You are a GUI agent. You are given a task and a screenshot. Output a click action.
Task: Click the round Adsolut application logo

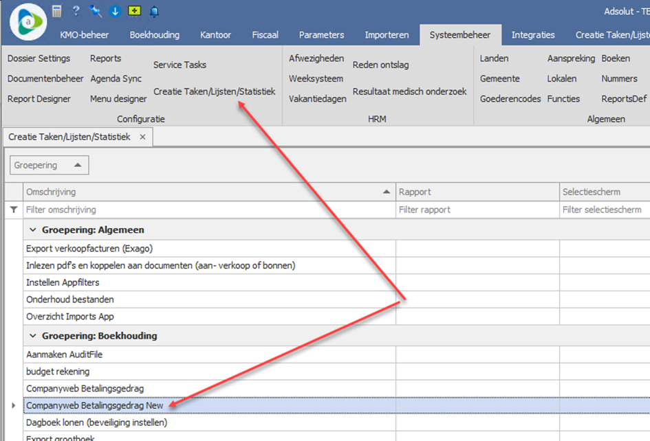point(28,21)
